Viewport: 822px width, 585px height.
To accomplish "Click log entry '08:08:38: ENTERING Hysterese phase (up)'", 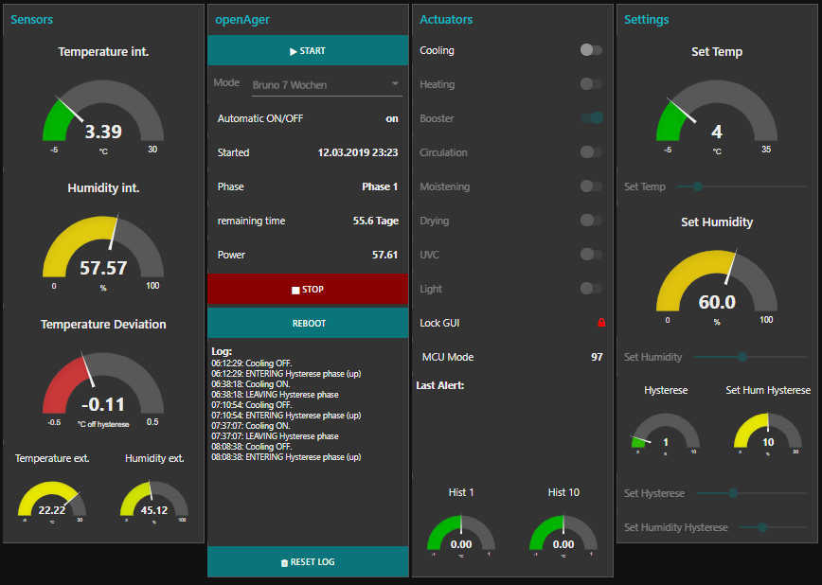I will coord(286,457).
